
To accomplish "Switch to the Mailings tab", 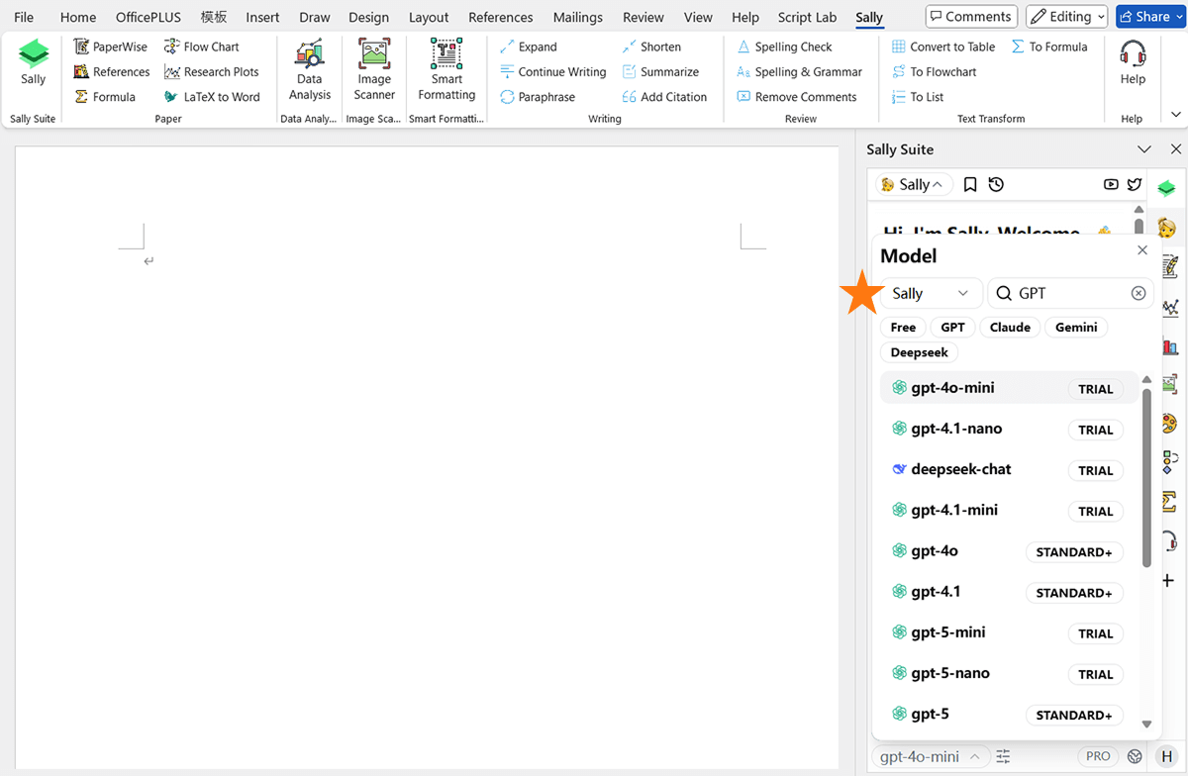I will (578, 17).
